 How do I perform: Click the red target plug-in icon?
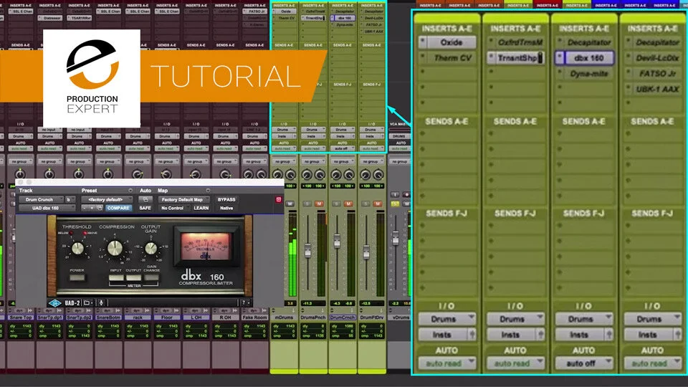(279, 200)
